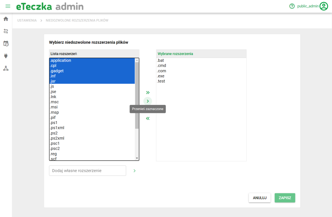Select .lnk in the extension list
This screenshot has width=332, height=217.
[92, 97]
